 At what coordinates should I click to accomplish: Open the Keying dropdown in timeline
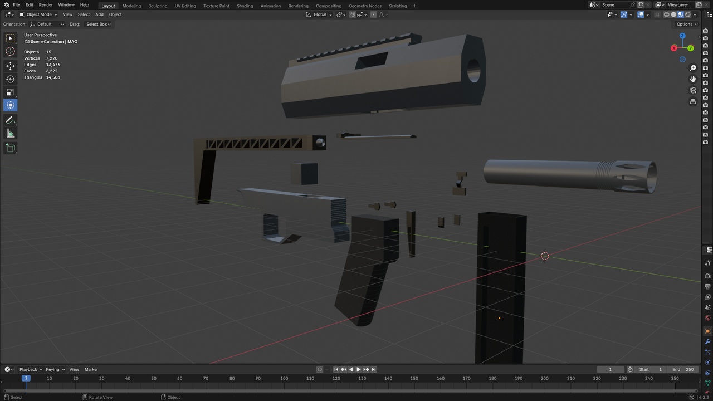point(55,369)
